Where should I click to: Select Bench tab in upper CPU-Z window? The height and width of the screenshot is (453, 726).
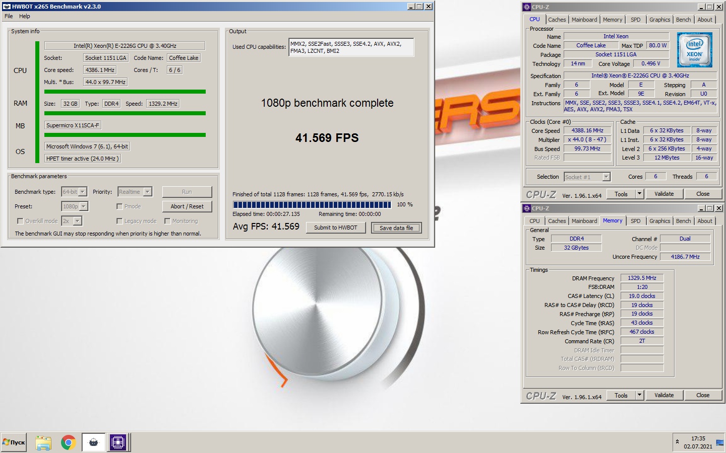[684, 20]
